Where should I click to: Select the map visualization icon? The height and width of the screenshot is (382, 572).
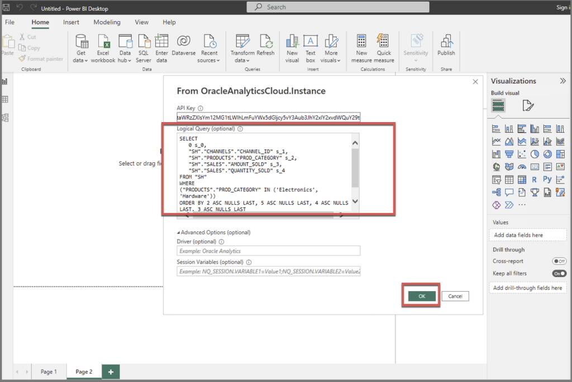(x=497, y=166)
